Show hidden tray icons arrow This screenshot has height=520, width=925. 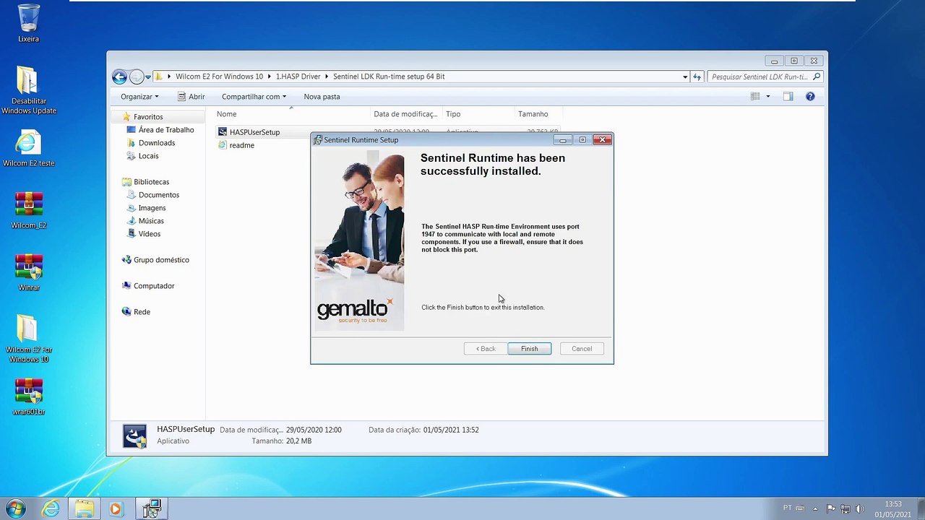pos(815,508)
